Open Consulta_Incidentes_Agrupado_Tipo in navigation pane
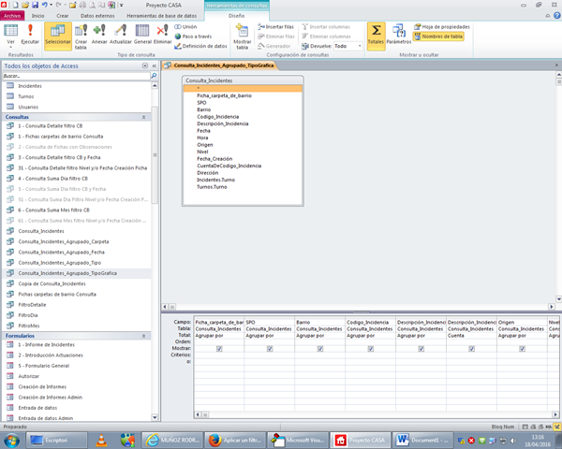 61,262
